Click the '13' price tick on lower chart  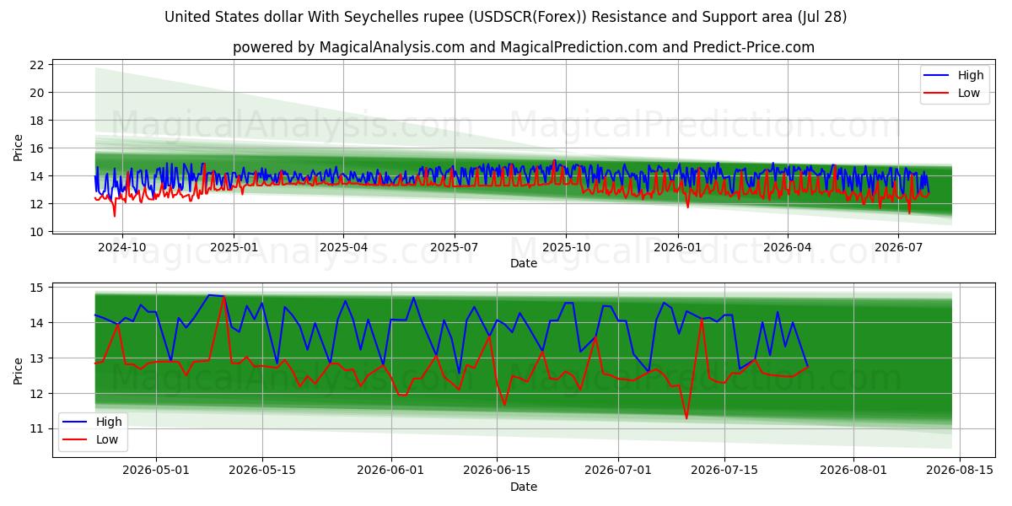coord(39,358)
